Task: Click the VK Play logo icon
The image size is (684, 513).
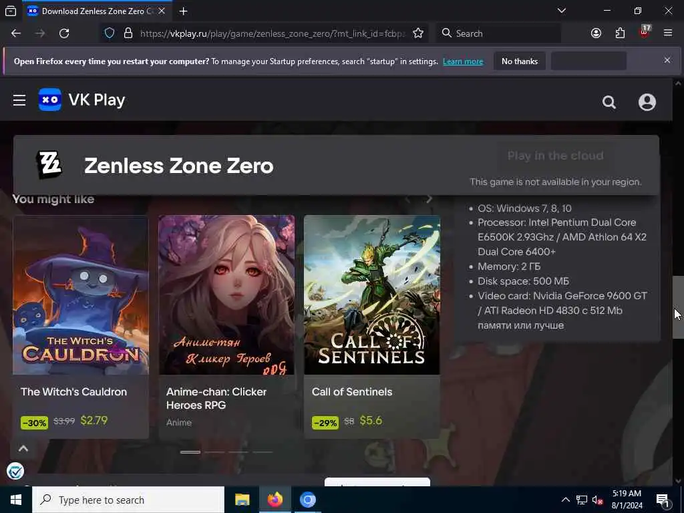Action: coord(49,100)
